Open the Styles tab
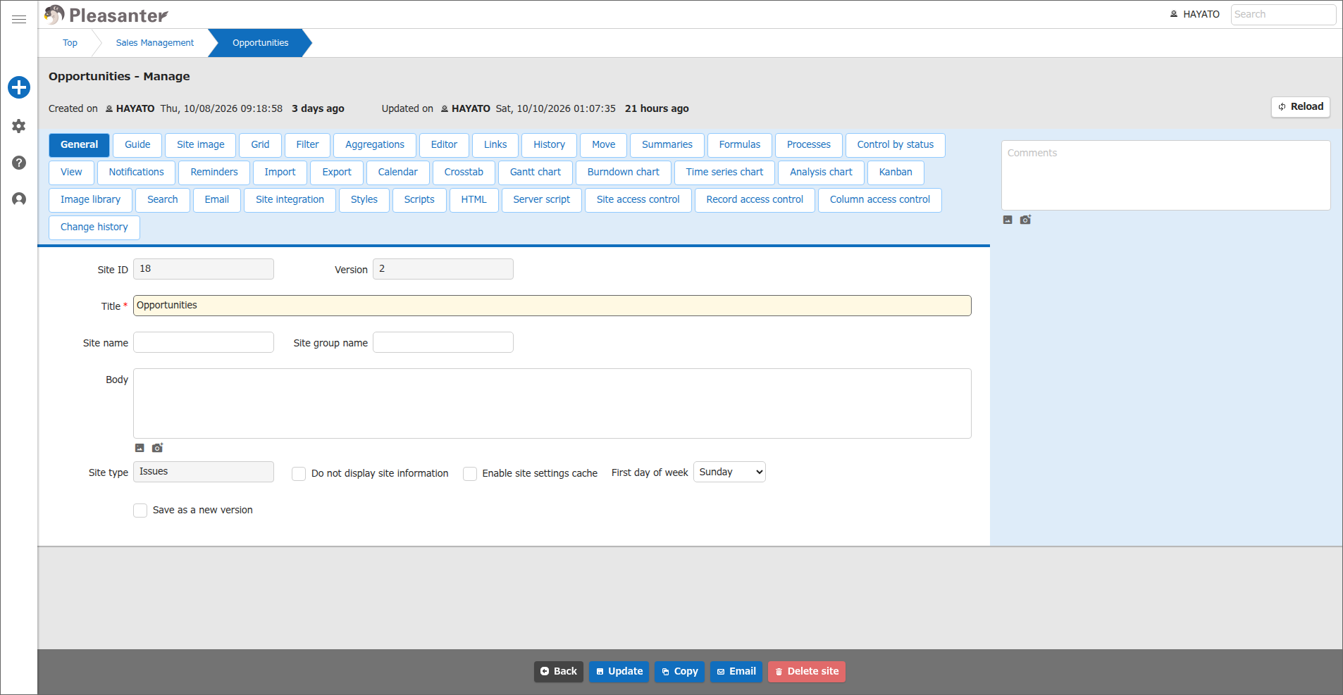Viewport: 1343px width, 695px height. coord(364,200)
